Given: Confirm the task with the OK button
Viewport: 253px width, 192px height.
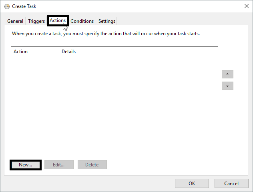Looking at the screenshot, I should (x=192, y=183).
